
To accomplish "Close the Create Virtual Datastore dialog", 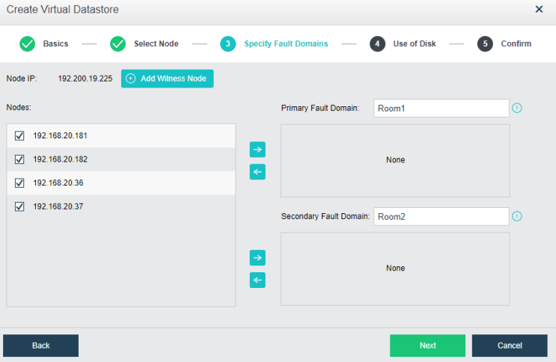I will tap(539, 10).
